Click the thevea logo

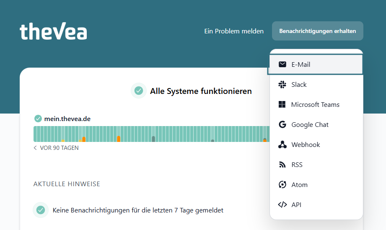pos(53,31)
